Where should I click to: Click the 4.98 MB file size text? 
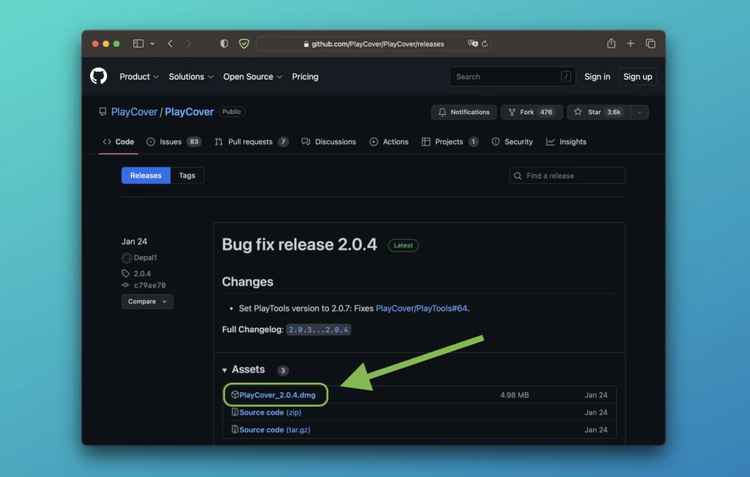[x=515, y=395]
